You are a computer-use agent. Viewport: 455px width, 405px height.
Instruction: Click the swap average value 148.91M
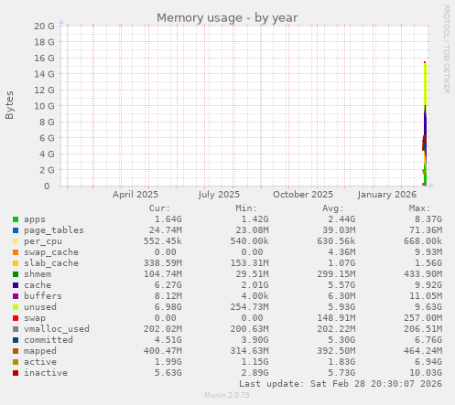[x=336, y=318]
